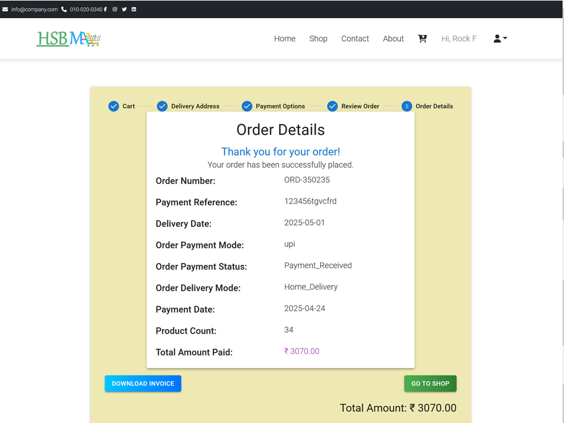This screenshot has width=564, height=423.
Task: Open the Home menu item
Action: coord(285,39)
